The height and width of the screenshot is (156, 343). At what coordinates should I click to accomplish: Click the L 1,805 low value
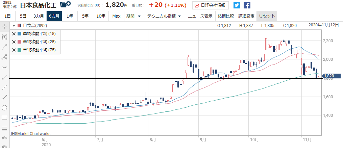tap(268, 26)
